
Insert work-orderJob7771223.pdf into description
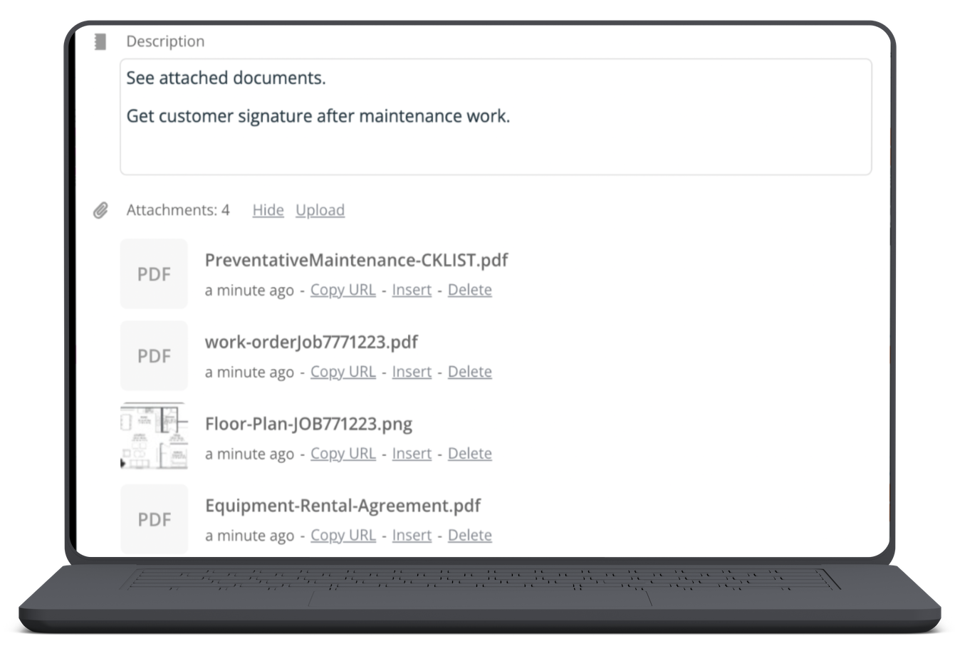[412, 372]
